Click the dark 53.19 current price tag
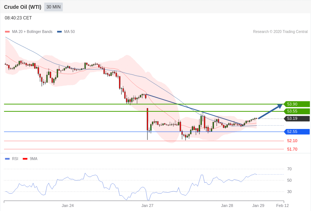Image resolution: width=311 pixels, height=211 pixels. tap(297, 119)
